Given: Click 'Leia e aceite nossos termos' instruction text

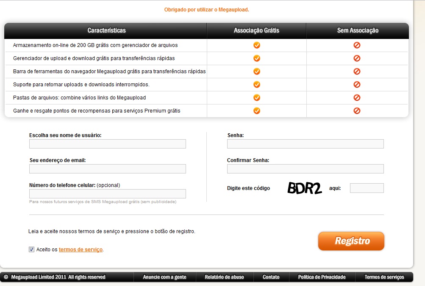Looking at the screenshot, I should (112, 231).
